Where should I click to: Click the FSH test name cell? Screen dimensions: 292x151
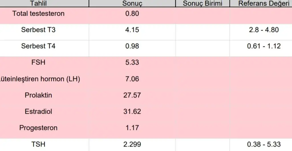click(38, 62)
